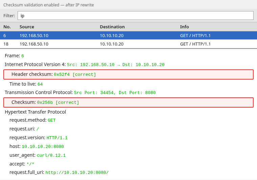Image resolution: width=257 pixels, height=180 pixels.
Task: Click 'GET / HTTP/1.1' info in row 18
Action: click(x=195, y=44)
